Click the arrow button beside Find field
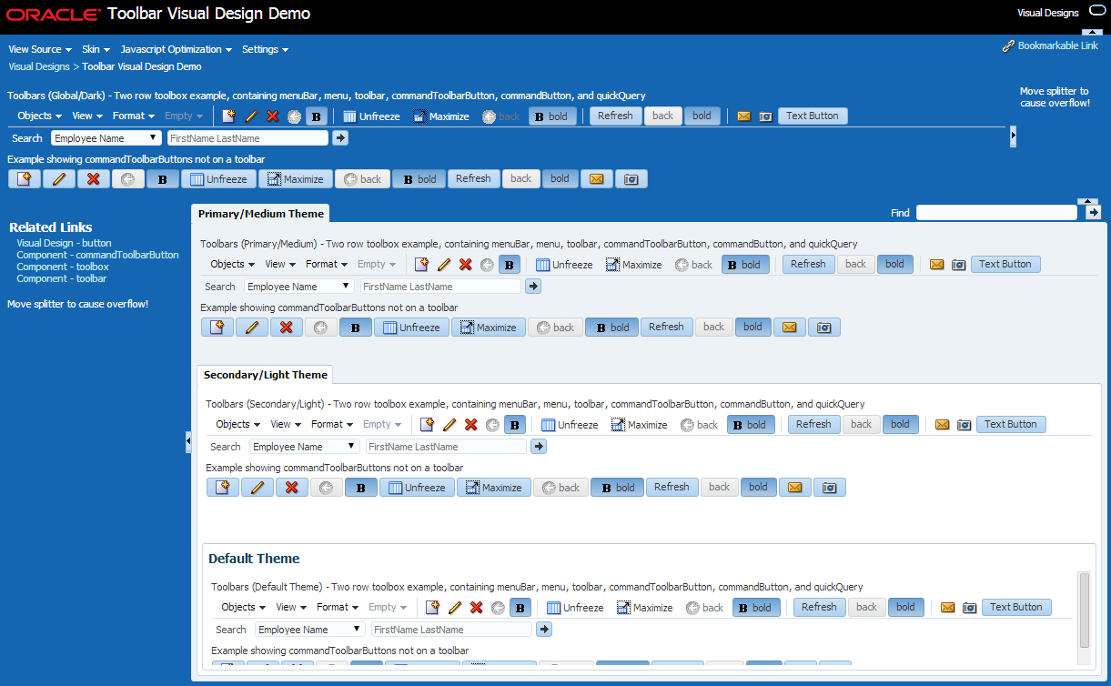Image resolution: width=1111 pixels, height=686 pixels. point(1094,213)
